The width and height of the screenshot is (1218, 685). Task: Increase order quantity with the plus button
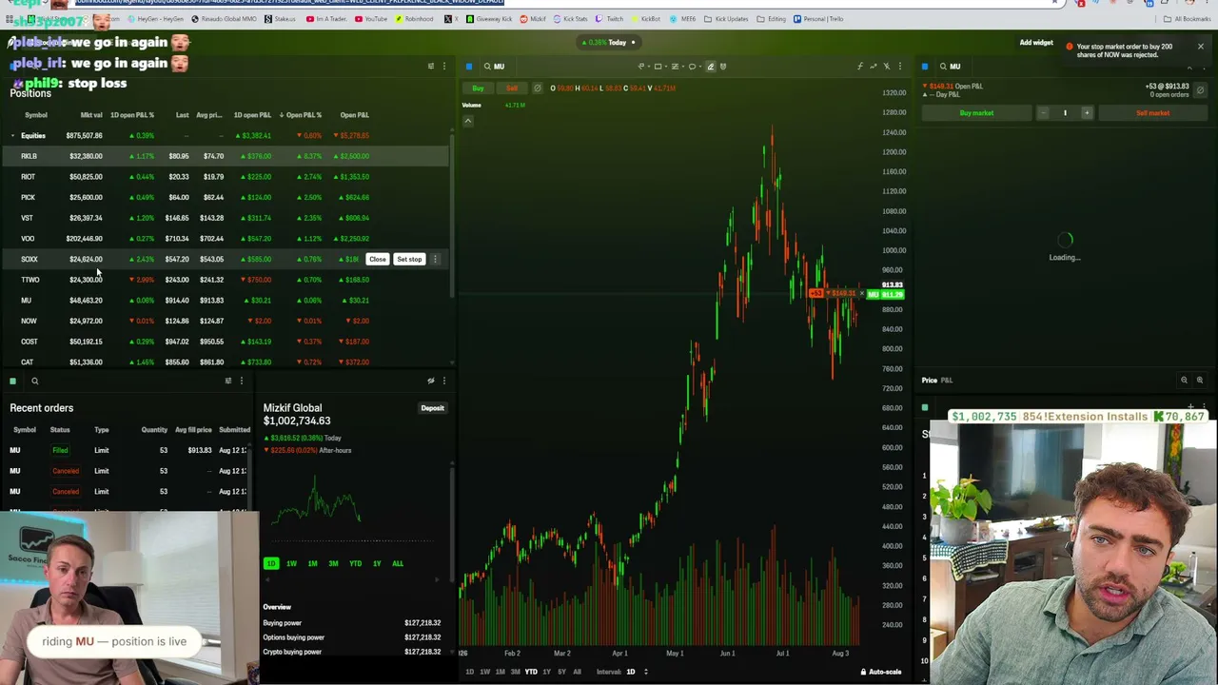pos(1087,113)
